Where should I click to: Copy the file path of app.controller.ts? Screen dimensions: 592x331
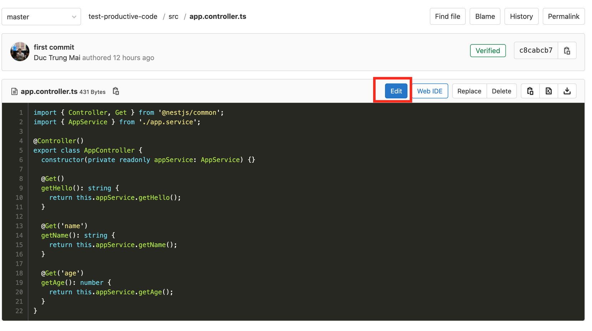(x=116, y=91)
